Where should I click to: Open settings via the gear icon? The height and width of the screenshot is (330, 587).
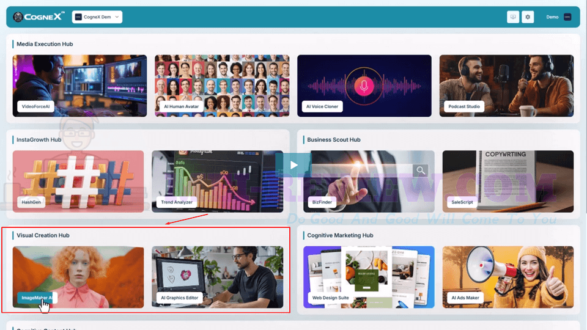[528, 17]
